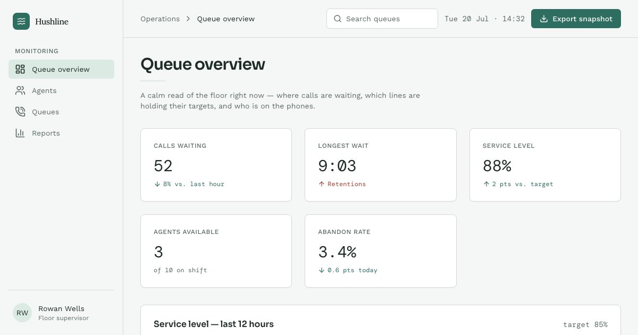Click the agents available value 3
The width and height of the screenshot is (638, 335).
pyautogui.click(x=158, y=252)
